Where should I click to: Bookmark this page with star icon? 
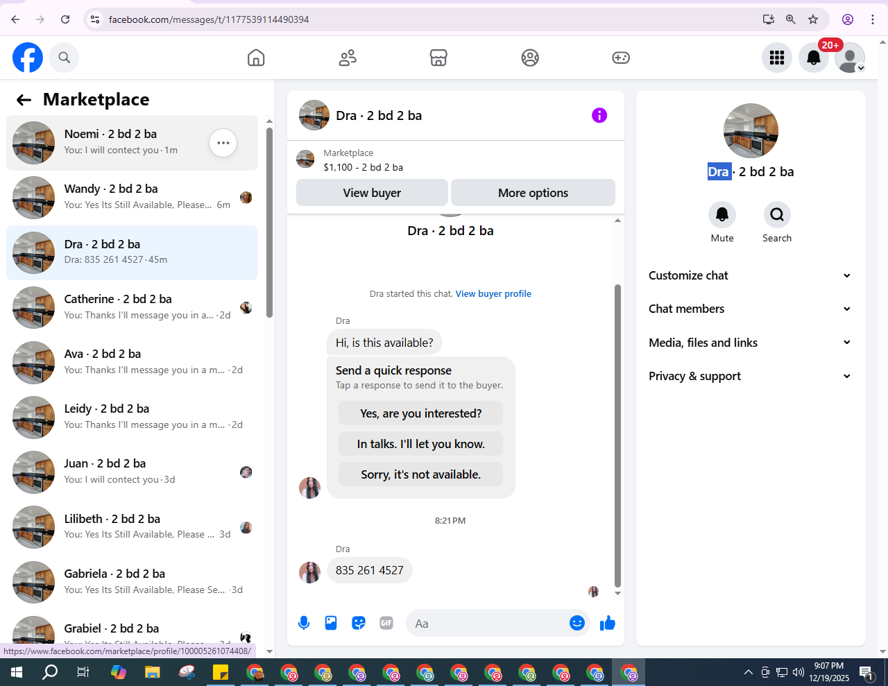[813, 19]
